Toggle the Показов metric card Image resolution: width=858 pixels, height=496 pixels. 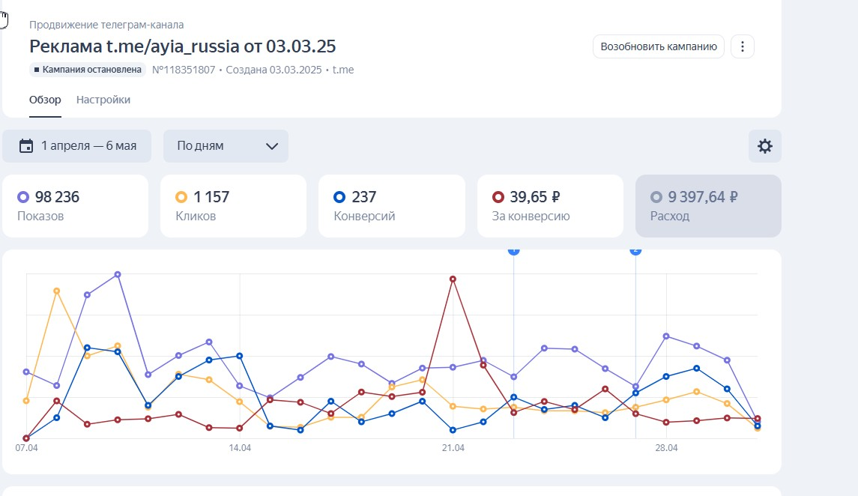coord(75,206)
